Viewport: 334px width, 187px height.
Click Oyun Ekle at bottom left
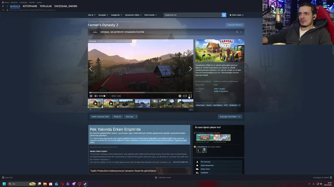(x=7, y=178)
